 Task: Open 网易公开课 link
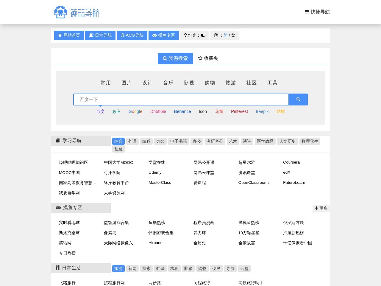point(204,162)
